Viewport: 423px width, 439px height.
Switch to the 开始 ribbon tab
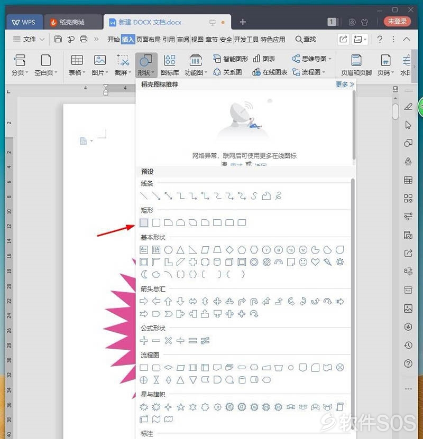point(114,40)
